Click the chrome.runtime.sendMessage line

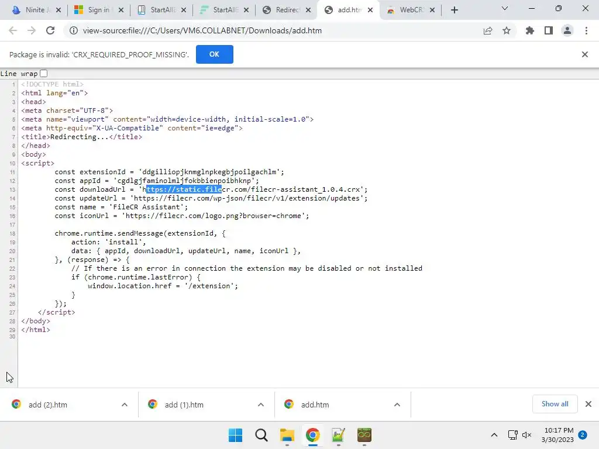(140, 233)
